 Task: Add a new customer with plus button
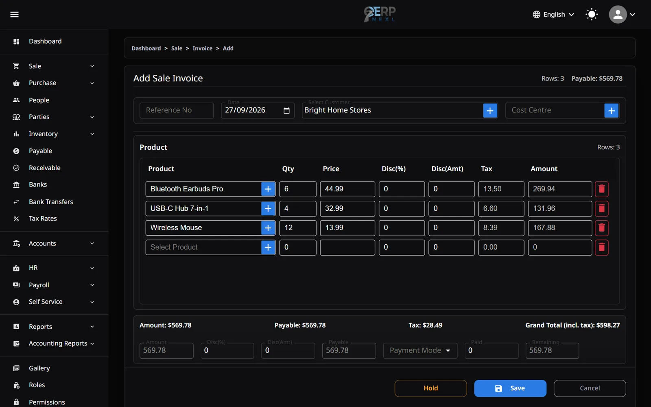490,111
